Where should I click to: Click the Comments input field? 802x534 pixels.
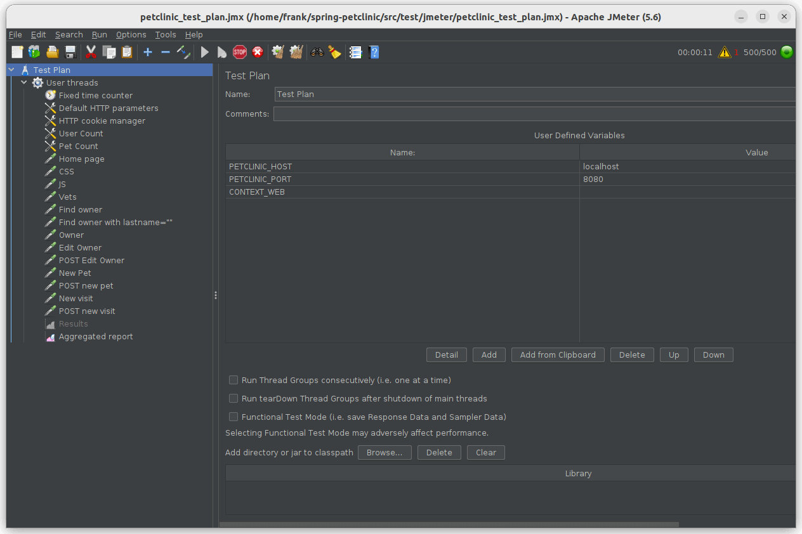[x=534, y=114]
